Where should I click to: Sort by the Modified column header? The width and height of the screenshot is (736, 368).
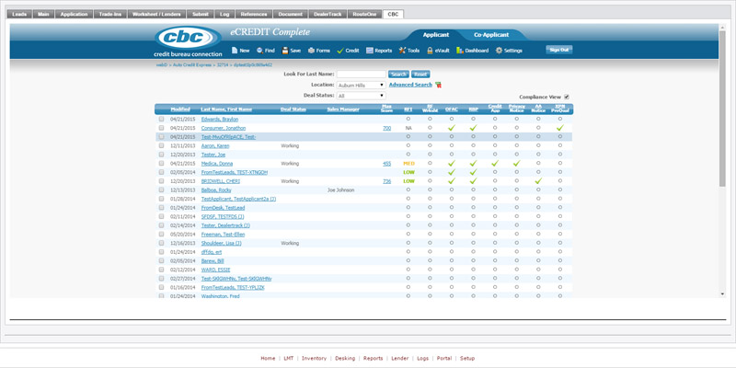click(x=180, y=109)
